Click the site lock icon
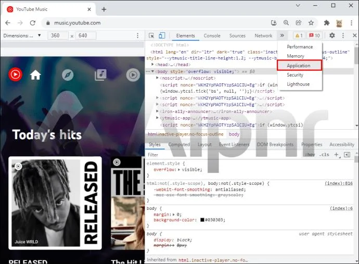This screenshot has width=359, height=264. (x=48, y=23)
